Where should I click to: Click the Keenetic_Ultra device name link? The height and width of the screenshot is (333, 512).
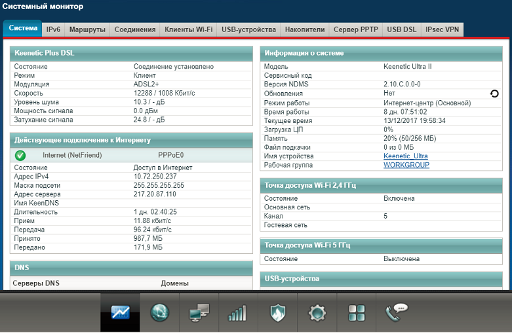click(x=405, y=156)
